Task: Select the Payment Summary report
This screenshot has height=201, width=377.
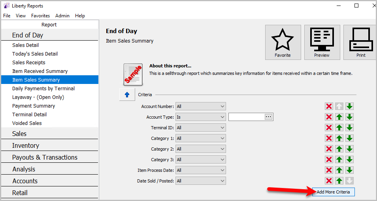Action: coord(50,106)
